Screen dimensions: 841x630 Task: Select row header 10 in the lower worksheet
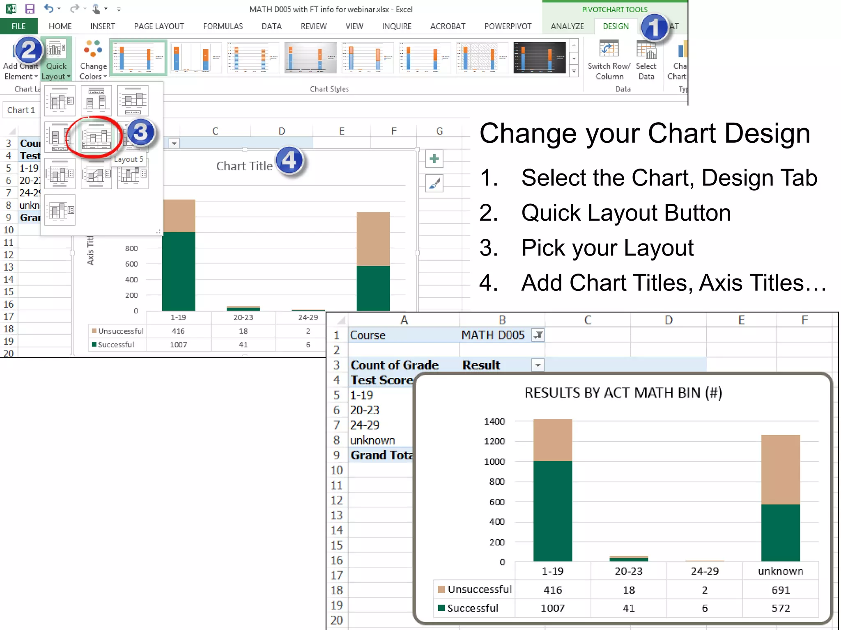337,470
